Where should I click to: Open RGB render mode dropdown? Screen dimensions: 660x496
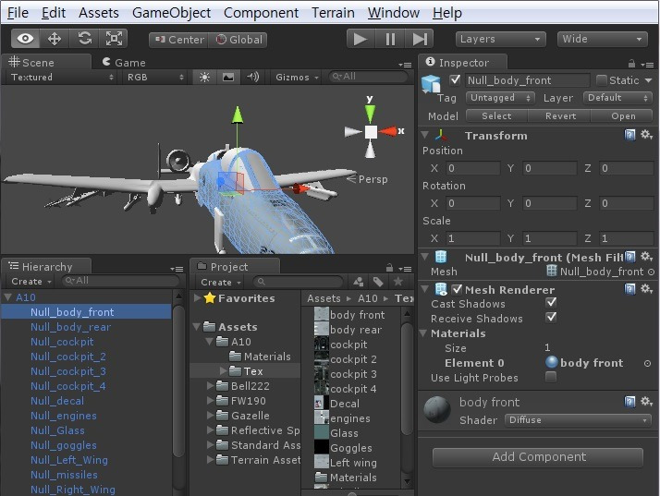point(155,77)
